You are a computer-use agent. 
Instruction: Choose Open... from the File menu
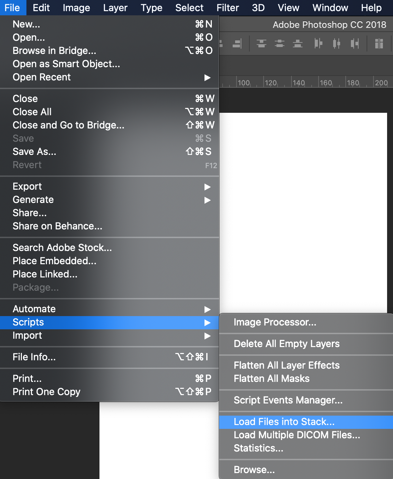coord(110,37)
